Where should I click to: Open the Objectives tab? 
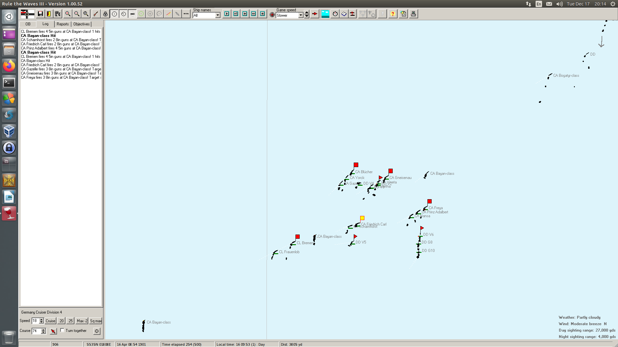coord(81,24)
